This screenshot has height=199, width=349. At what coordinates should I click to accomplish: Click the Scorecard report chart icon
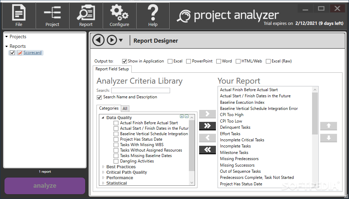[x=20, y=53]
